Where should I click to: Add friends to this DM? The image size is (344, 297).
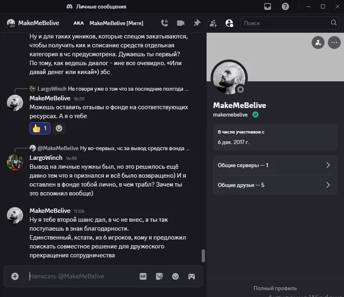(213, 23)
